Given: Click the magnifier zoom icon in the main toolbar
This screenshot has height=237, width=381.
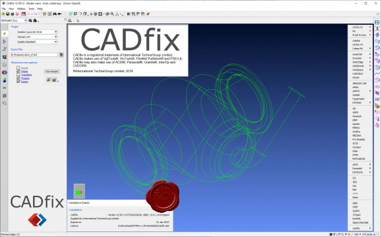Looking at the screenshot, I should point(112,14).
